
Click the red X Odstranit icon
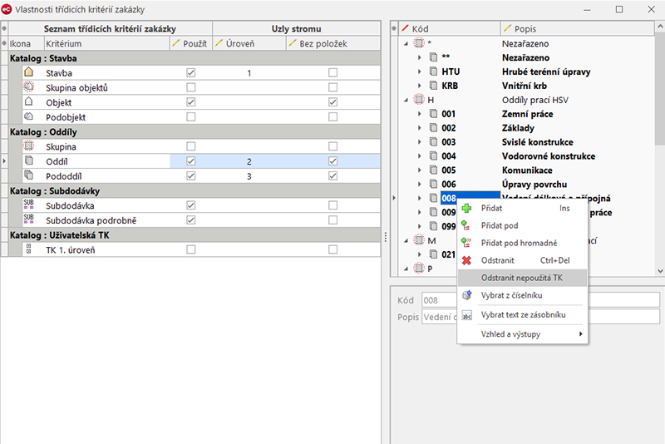[466, 260]
